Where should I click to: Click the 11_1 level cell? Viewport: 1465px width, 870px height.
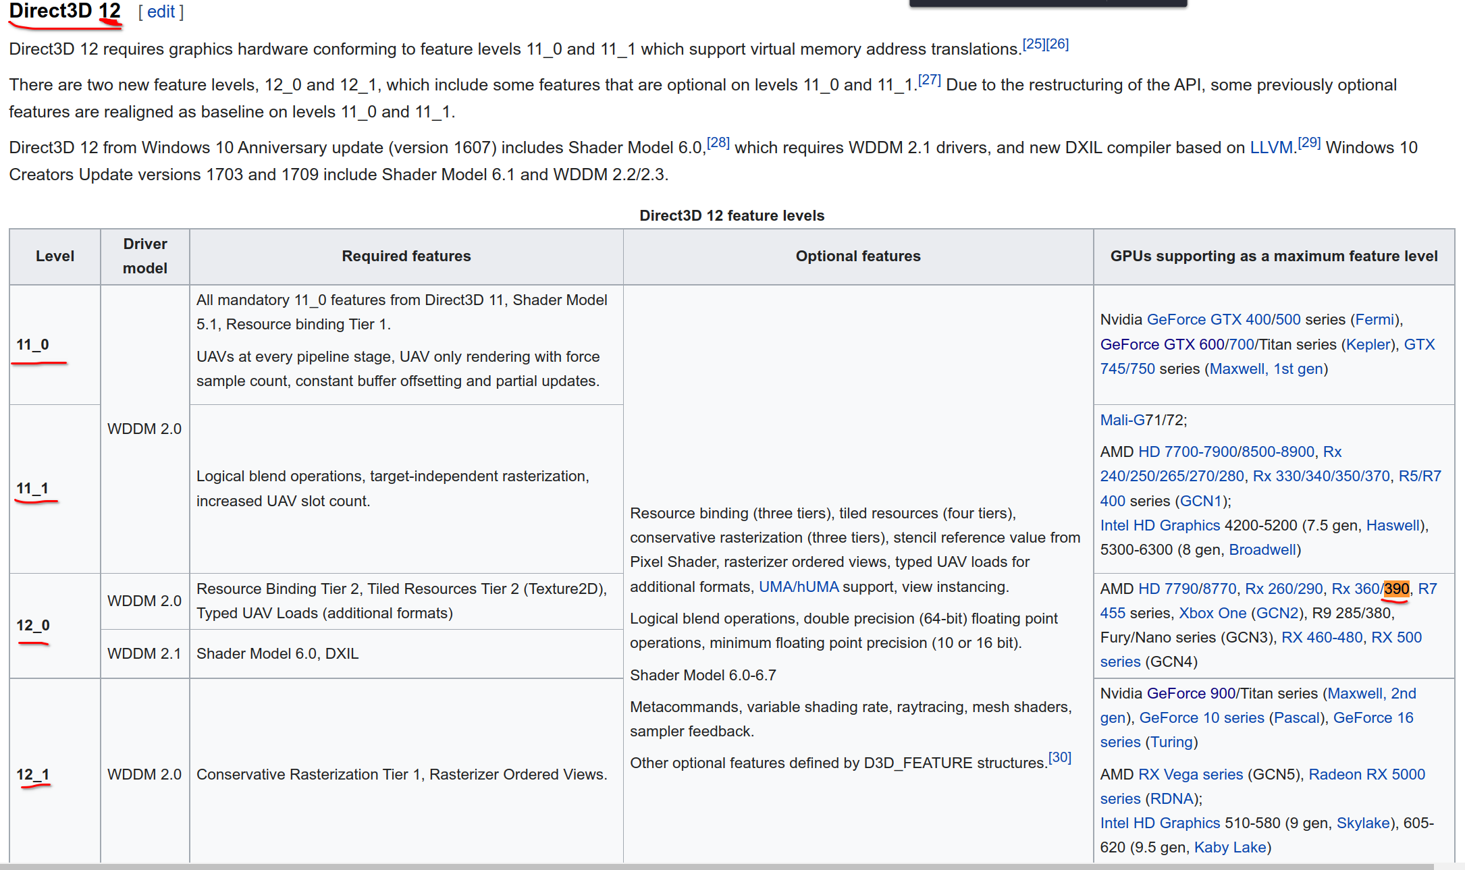[55, 489]
